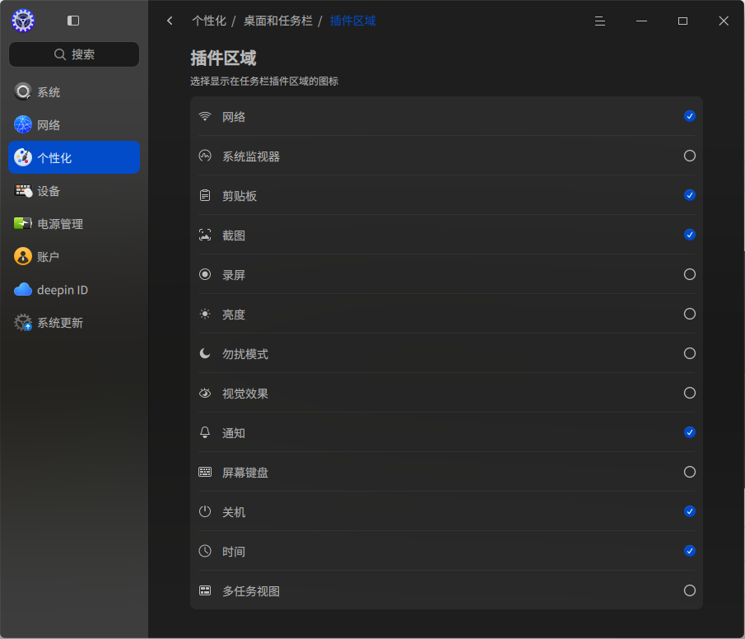Uncheck the 剪贴板 plugin checkbox
The width and height of the screenshot is (745, 639).
pyautogui.click(x=689, y=195)
